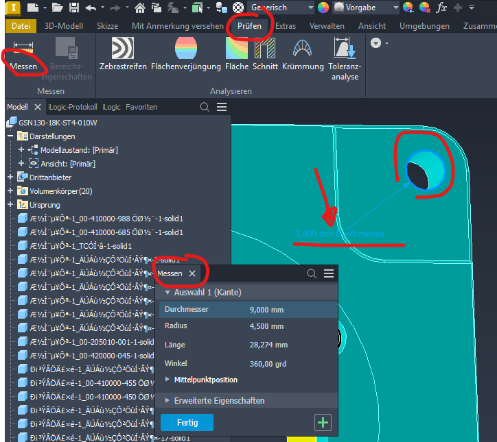Open the model browser hamburger menu

pos(222,107)
